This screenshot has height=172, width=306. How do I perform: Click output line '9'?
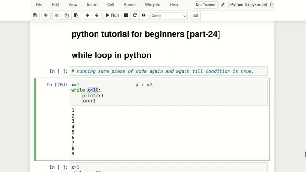tap(73, 154)
